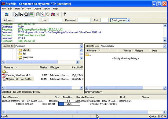The height and width of the screenshot is (119, 168).
Task: Click the Cancel operation toolbar icon
Action: click(48, 14)
